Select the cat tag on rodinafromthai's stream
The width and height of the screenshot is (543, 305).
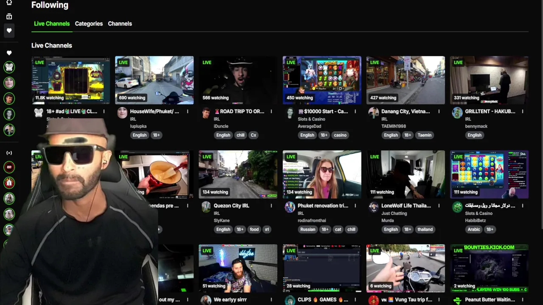point(338,229)
